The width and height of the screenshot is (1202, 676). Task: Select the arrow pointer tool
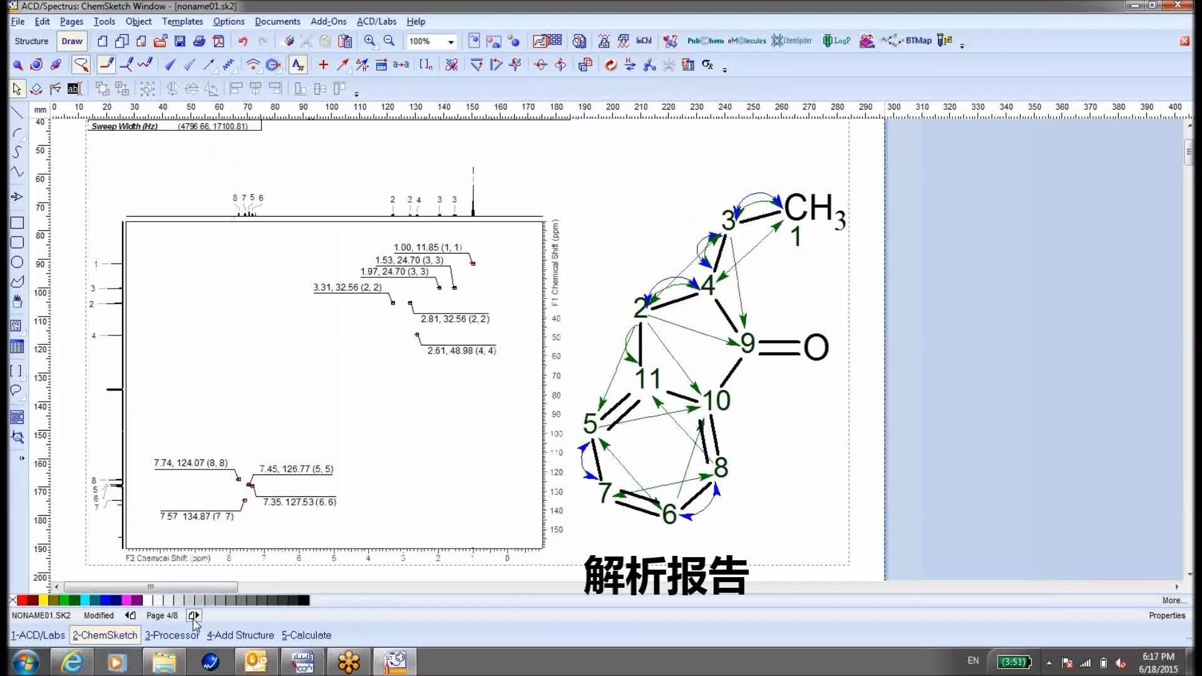point(17,89)
